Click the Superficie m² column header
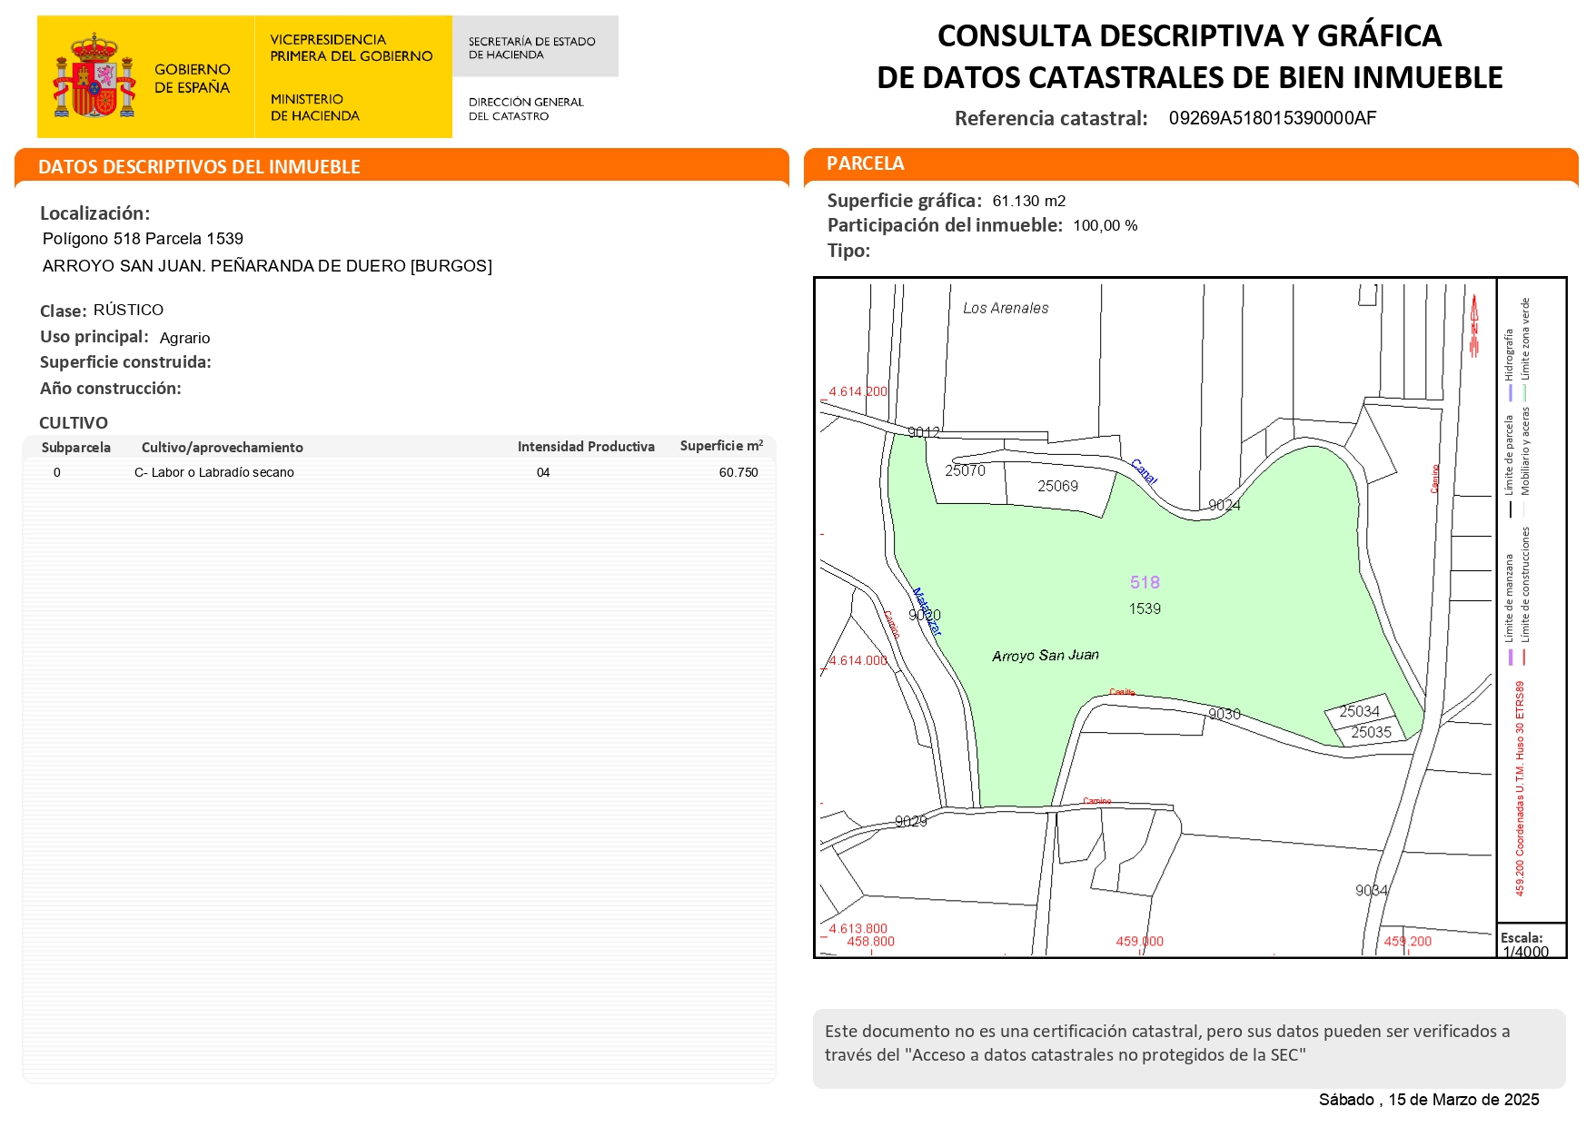Image resolution: width=1596 pixels, height=1127 pixels. (721, 446)
